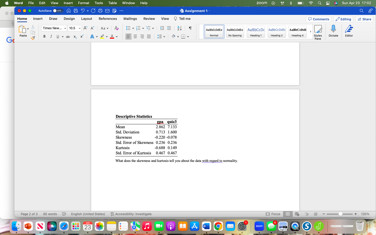Click the subscript icon
Screen dimensions: 376x235
point(75,37)
